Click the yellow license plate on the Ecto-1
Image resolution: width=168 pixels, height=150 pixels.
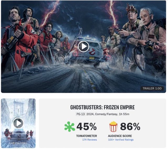pos(92,58)
